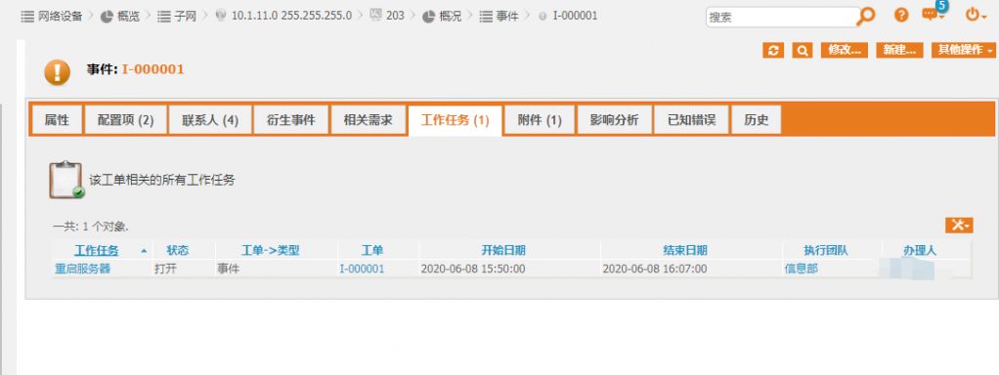
Task: Open the 重启服务器 task link
Action: click(82, 269)
